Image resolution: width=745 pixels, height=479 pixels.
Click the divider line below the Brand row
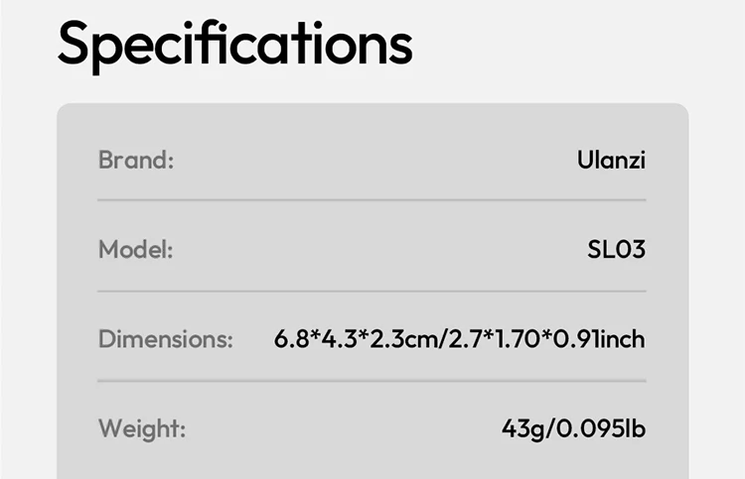372,200
